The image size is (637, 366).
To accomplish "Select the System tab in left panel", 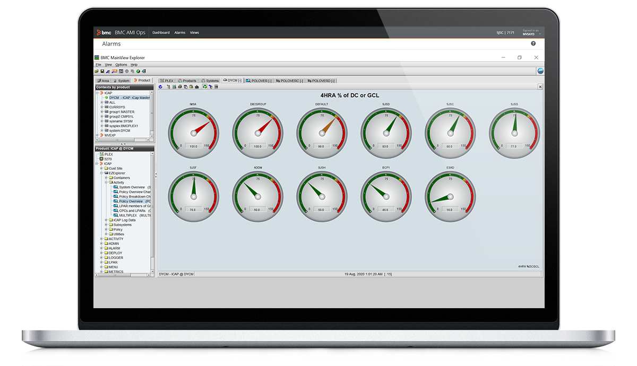I will pyautogui.click(x=121, y=81).
